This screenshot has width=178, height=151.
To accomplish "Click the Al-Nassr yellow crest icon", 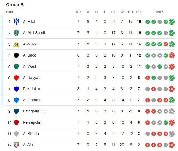I will (x=16, y=44).
